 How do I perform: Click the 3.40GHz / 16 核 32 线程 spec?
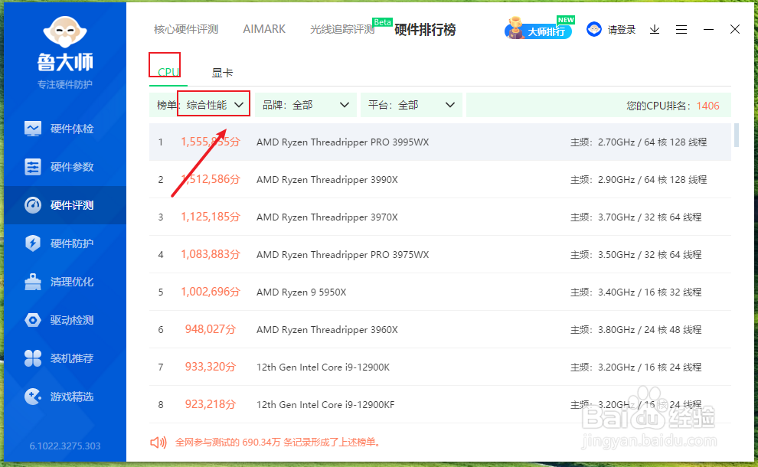[650, 292]
